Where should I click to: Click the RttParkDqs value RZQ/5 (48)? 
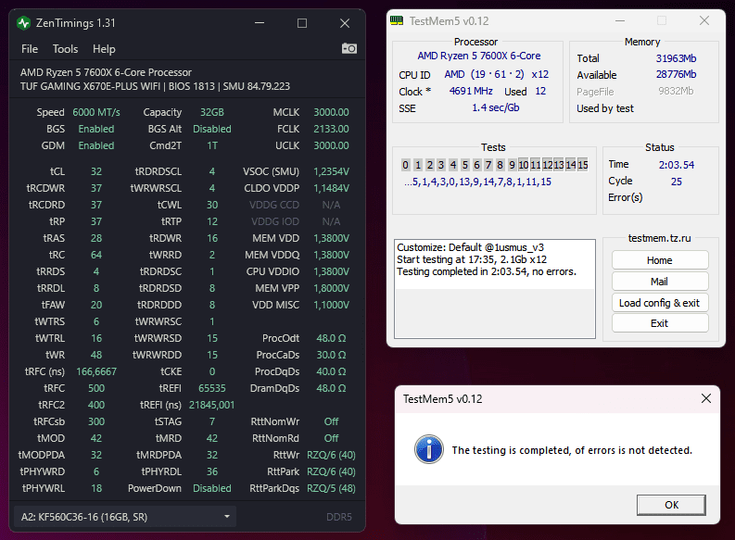click(x=331, y=488)
